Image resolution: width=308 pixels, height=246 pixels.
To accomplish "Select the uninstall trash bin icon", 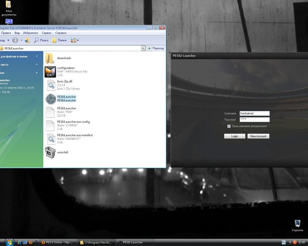I will (x=50, y=153).
